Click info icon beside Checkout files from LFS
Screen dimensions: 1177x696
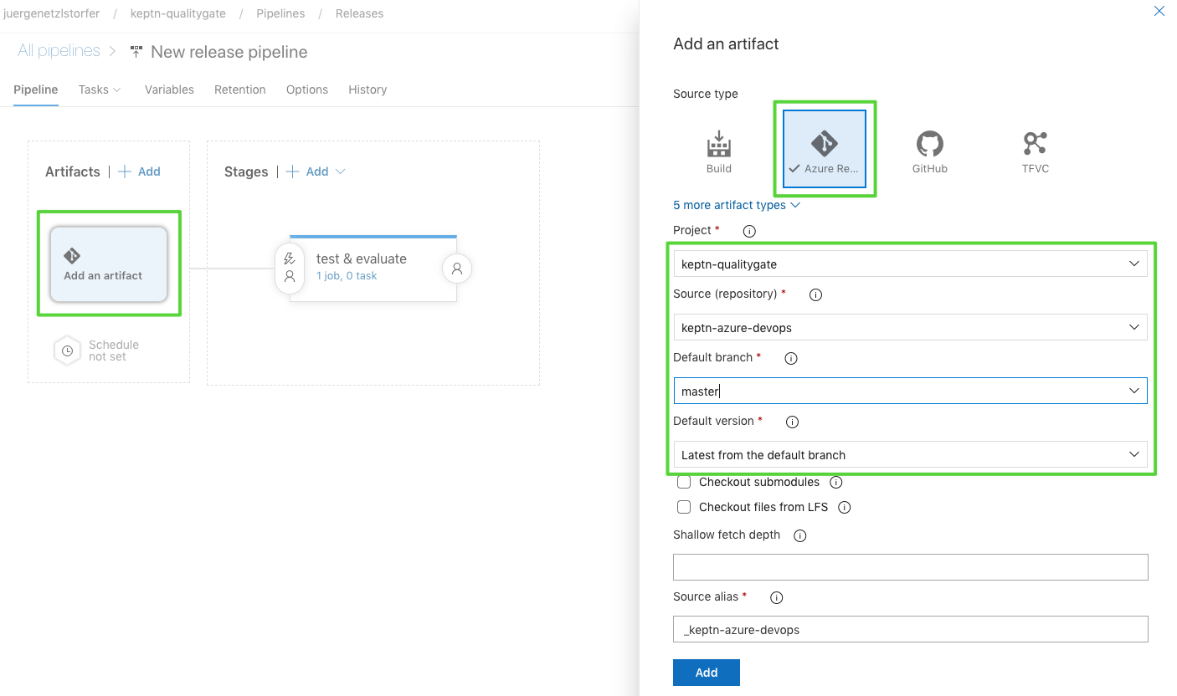tap(844, 507)
